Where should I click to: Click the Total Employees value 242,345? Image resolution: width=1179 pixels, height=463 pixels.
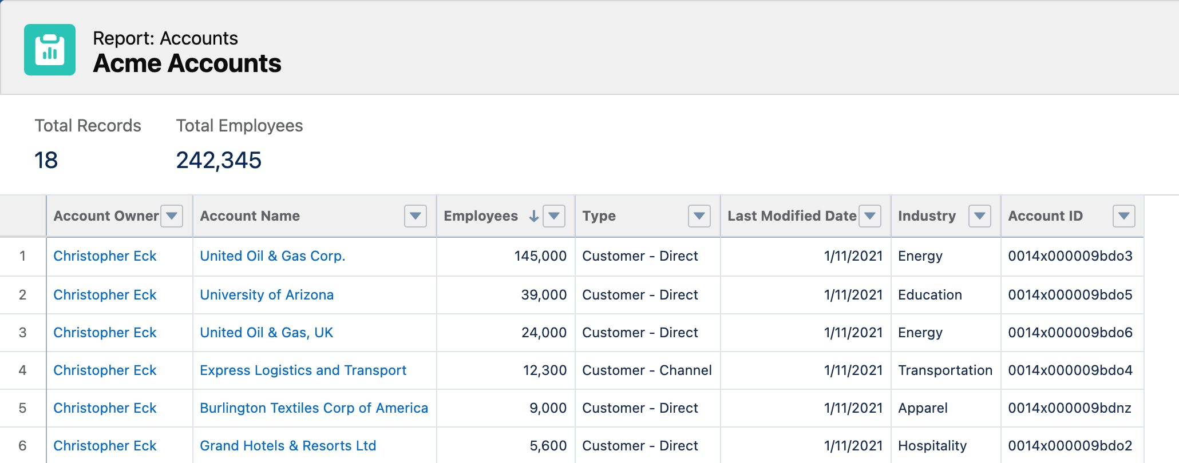(219, 161)
